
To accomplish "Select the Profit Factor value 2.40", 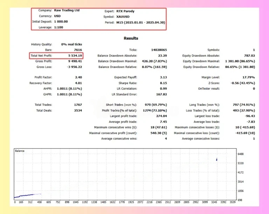I will (78, 77).
